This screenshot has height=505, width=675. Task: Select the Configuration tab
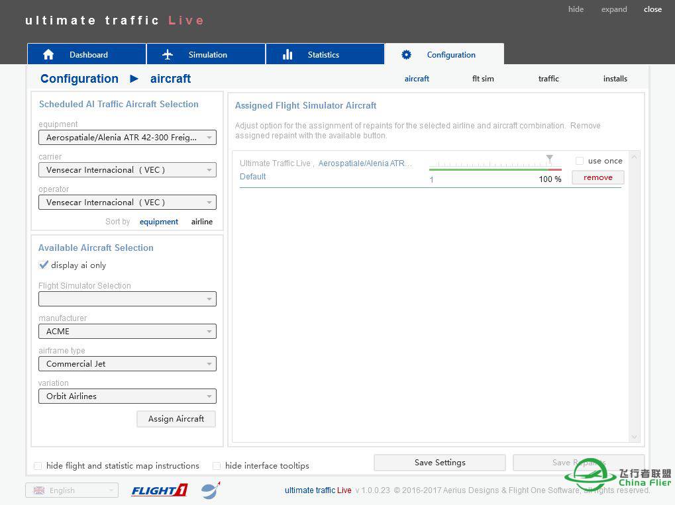444,54
